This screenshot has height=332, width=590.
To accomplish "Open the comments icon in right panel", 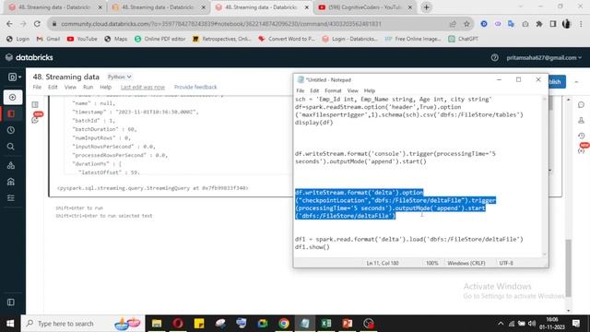I will tap(581, 104).
